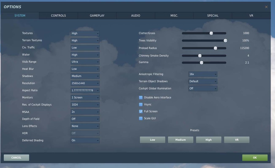Click the OPTIONS window title
This screenshot has height=168, width=275.
point(12,7)
